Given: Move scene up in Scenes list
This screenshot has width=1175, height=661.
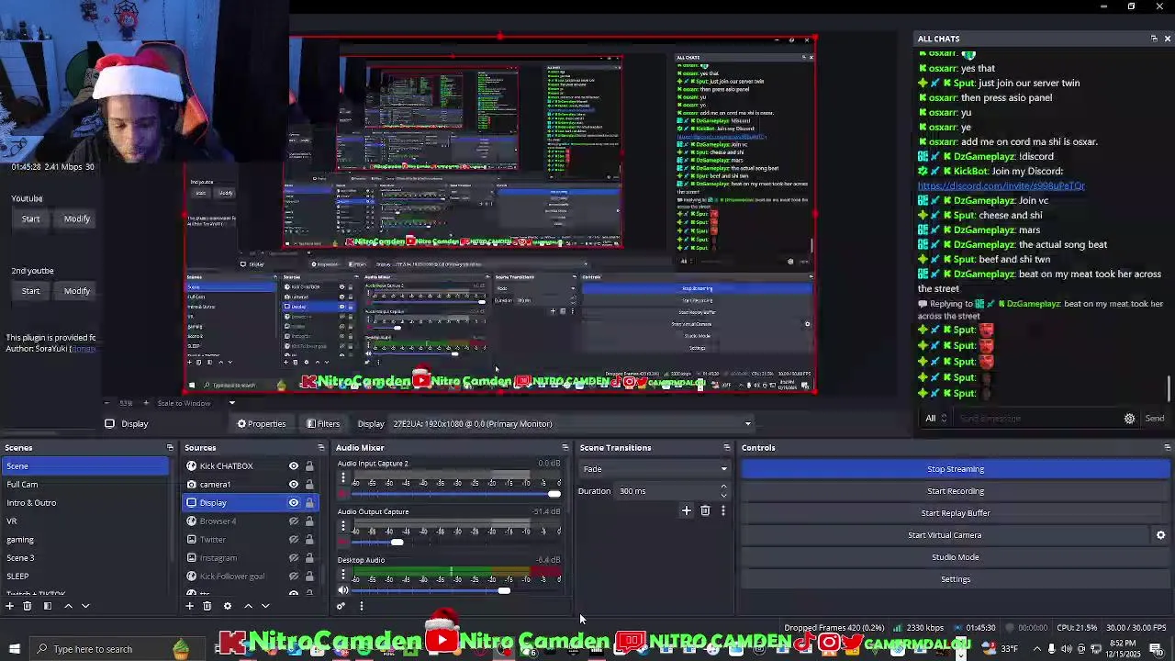Looking at the screenshot, I should coord(68,606).
